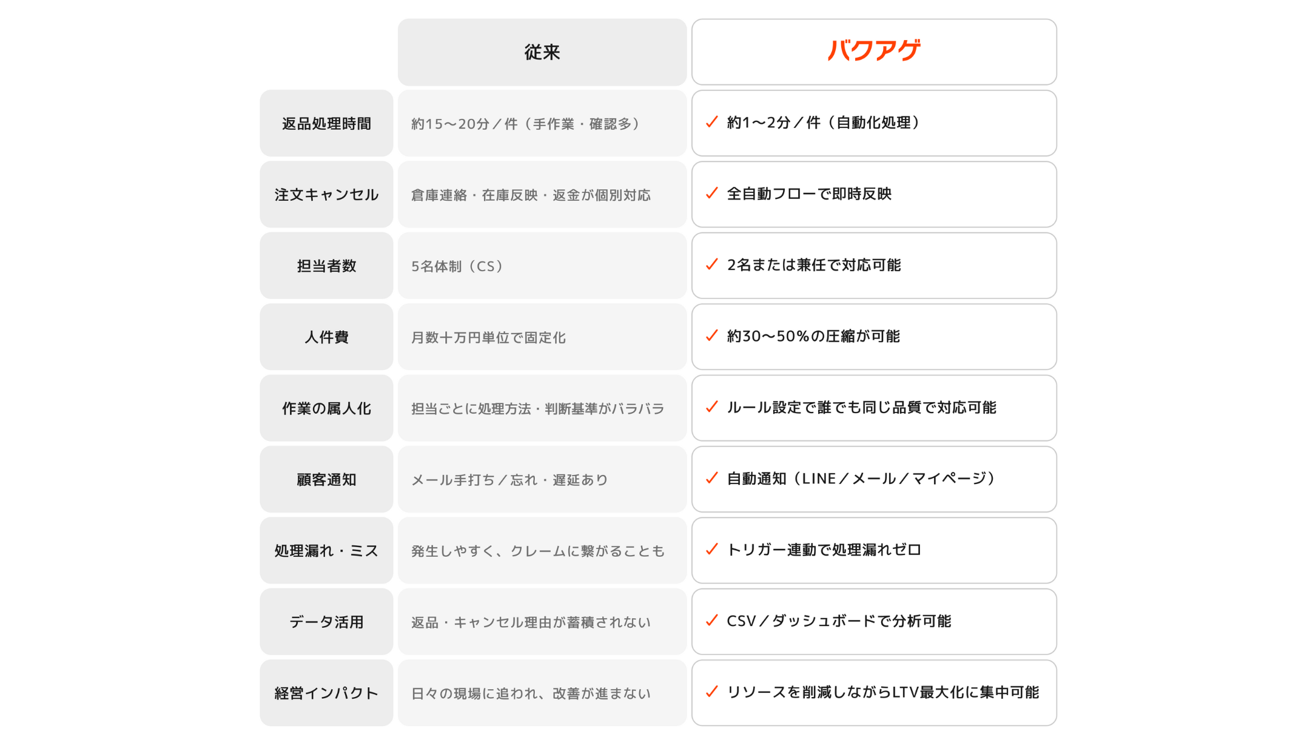Click checkmark next to 約30〜50%の圧縮が可能
Viewport: 1310px width, 737px height.
point(712,336)
